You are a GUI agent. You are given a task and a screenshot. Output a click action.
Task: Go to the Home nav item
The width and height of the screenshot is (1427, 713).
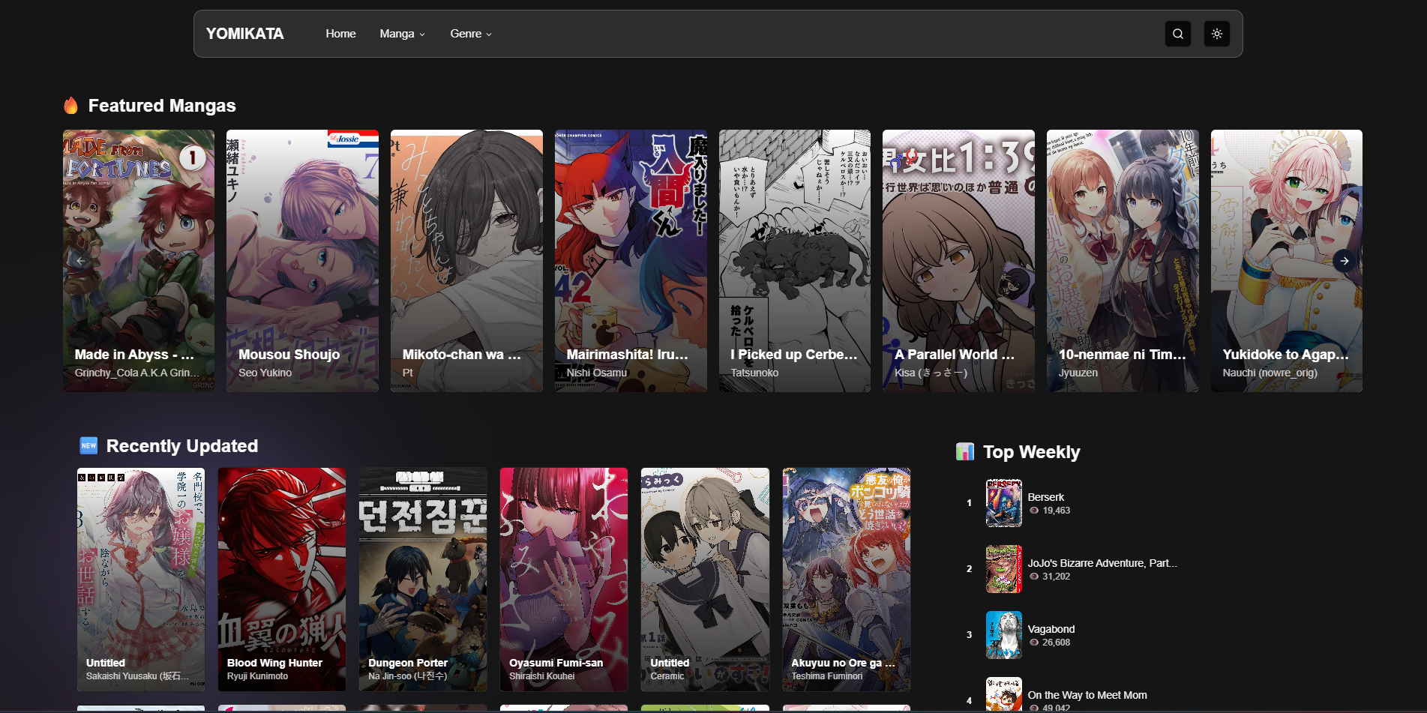[340, 34]
